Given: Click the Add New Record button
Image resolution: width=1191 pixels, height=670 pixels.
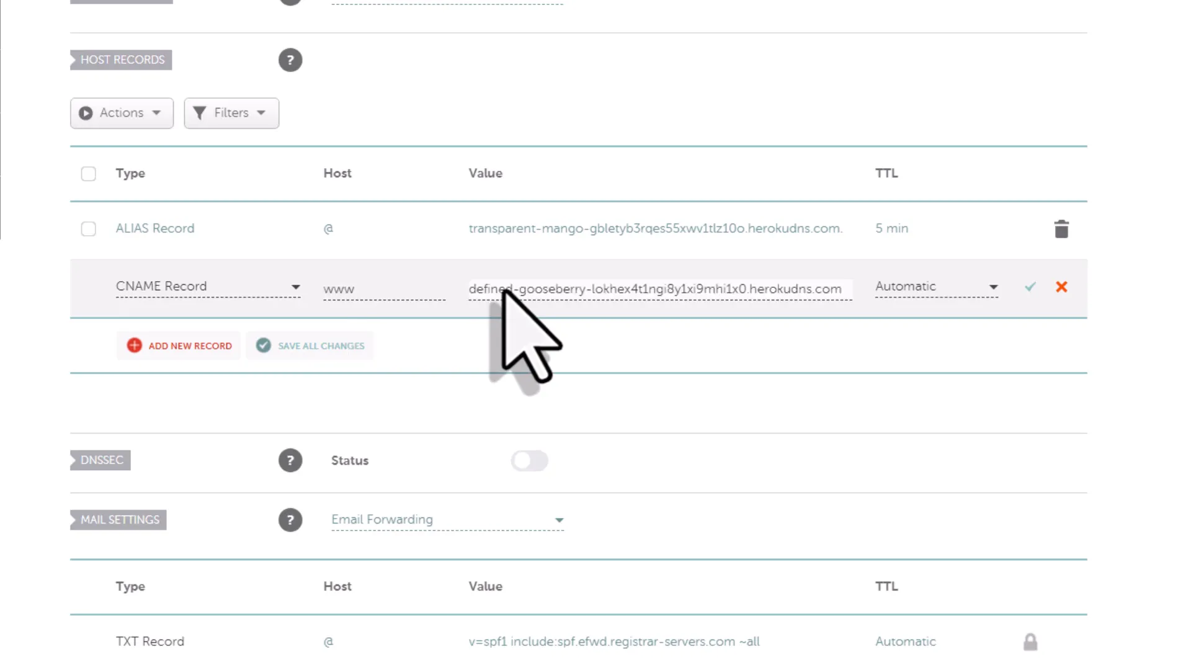Looking at the screenshot, I should [x=179, y=346].
